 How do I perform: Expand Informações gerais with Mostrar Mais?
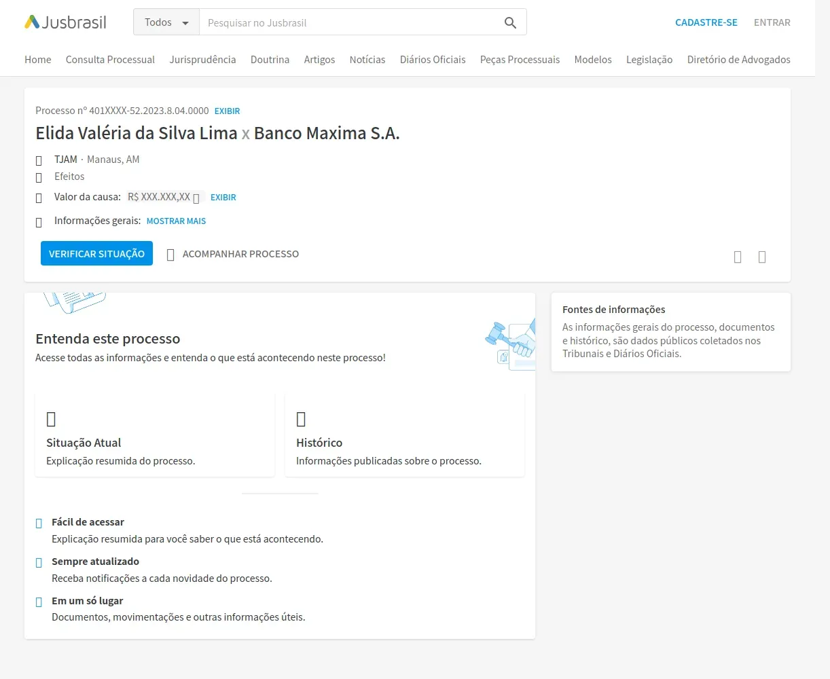click(176, 221)
